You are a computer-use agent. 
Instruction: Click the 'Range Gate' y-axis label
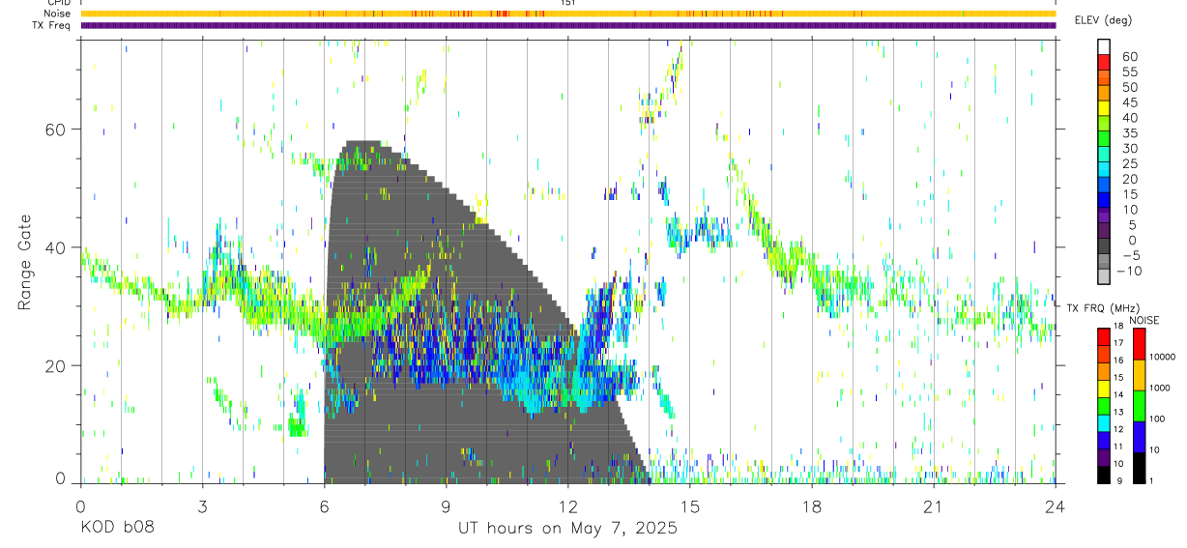[26, 261]
